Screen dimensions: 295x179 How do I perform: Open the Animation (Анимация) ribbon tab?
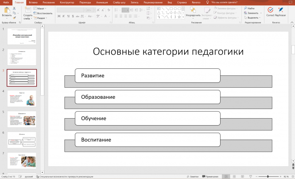(x=101, y=2)
